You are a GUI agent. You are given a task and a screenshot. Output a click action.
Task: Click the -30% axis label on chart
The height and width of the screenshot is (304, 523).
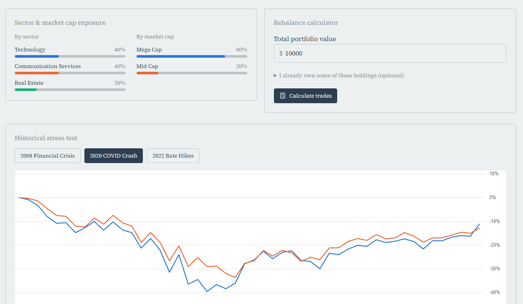494,269
